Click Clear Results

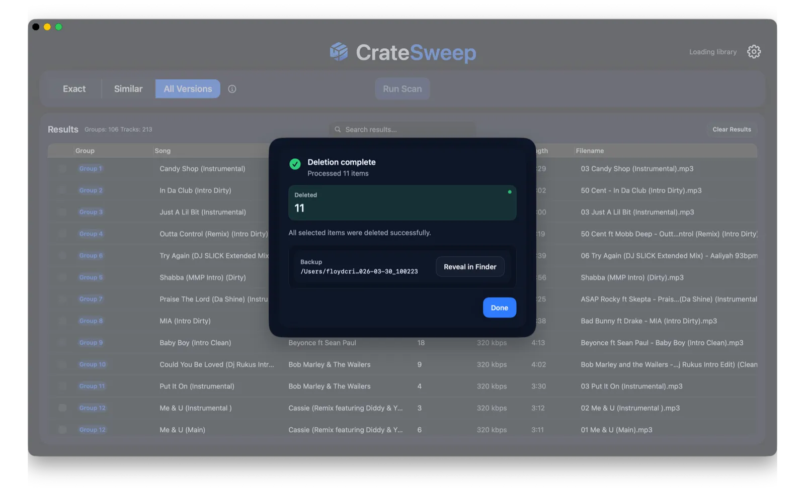732,129
